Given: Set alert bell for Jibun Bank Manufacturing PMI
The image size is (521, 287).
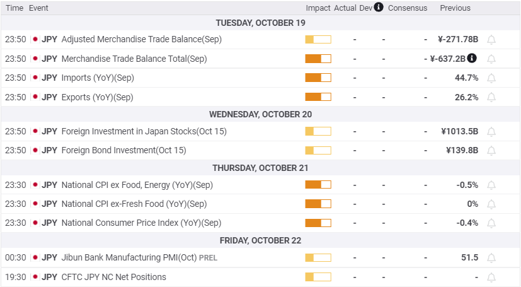Looking at the screenshot, I should pos(491,258).
